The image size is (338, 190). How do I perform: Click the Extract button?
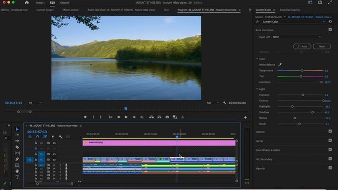[x=159, y=117]
